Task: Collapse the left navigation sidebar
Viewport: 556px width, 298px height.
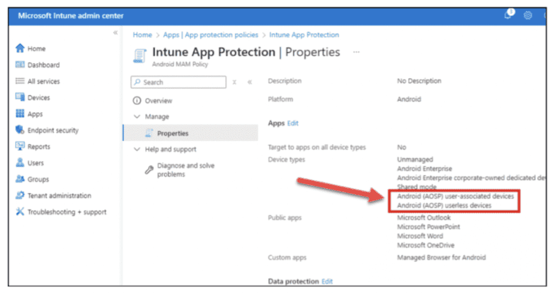Action: (115, 33)
